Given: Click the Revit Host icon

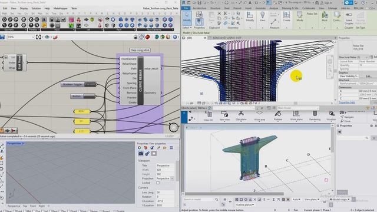Looking at the screenshot, I should click(x=325, y=16).
